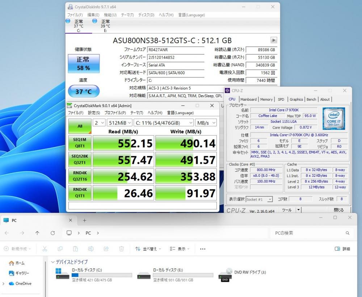
Task: Open CrystalDiskInfo Language menu
Action: (191, 15)
